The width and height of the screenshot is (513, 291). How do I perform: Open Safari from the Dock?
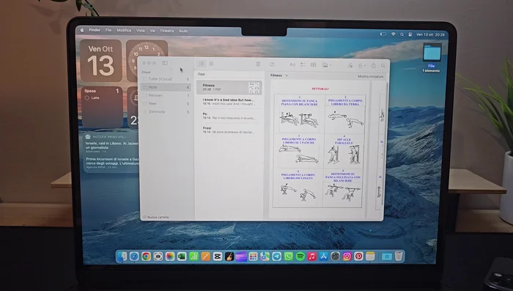coord(134,257)
